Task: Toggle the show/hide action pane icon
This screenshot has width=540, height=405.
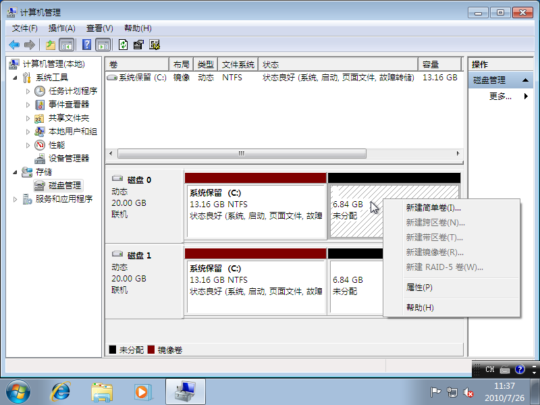Action: tap(103, 45)
